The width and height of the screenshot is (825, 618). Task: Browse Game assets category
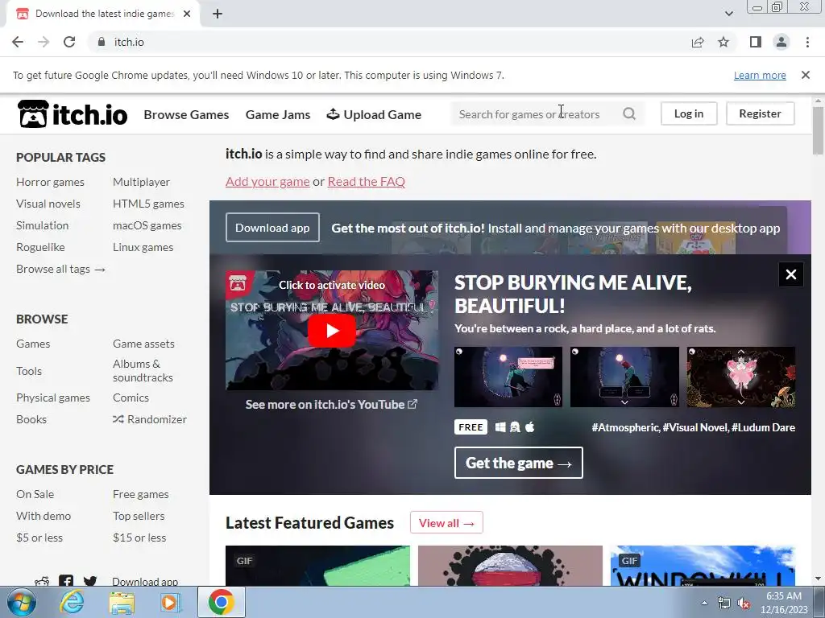143,344
